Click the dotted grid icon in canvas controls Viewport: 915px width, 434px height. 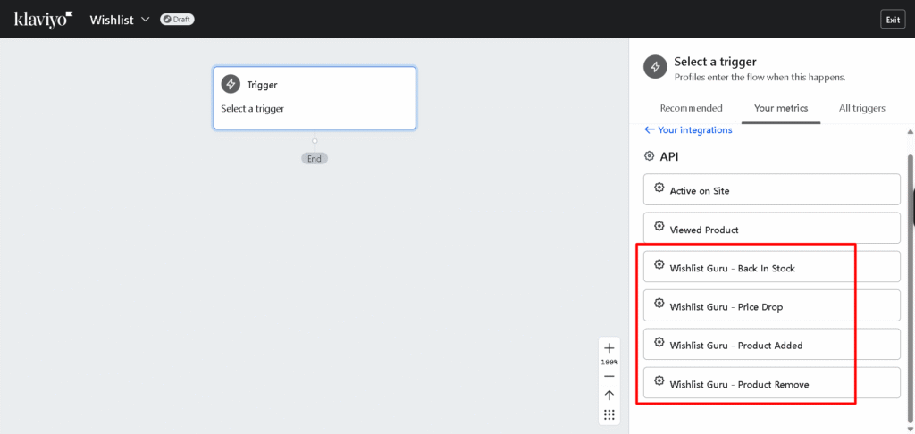point(609,414)
